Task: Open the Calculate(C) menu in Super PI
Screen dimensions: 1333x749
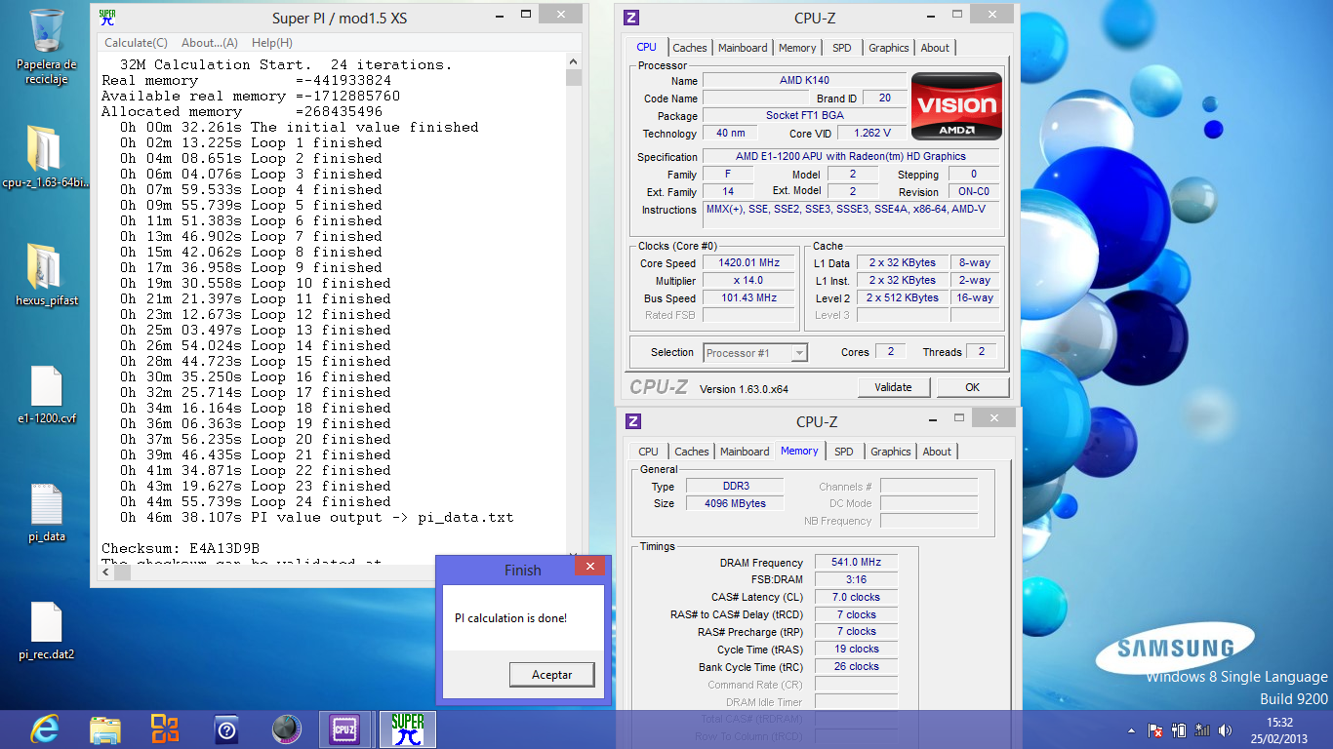Action: coord(136,43)
